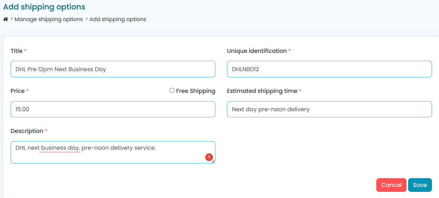This screenshot has height=198, width=439.
Task: Click the Free Shipping label text
Action: 195,91
